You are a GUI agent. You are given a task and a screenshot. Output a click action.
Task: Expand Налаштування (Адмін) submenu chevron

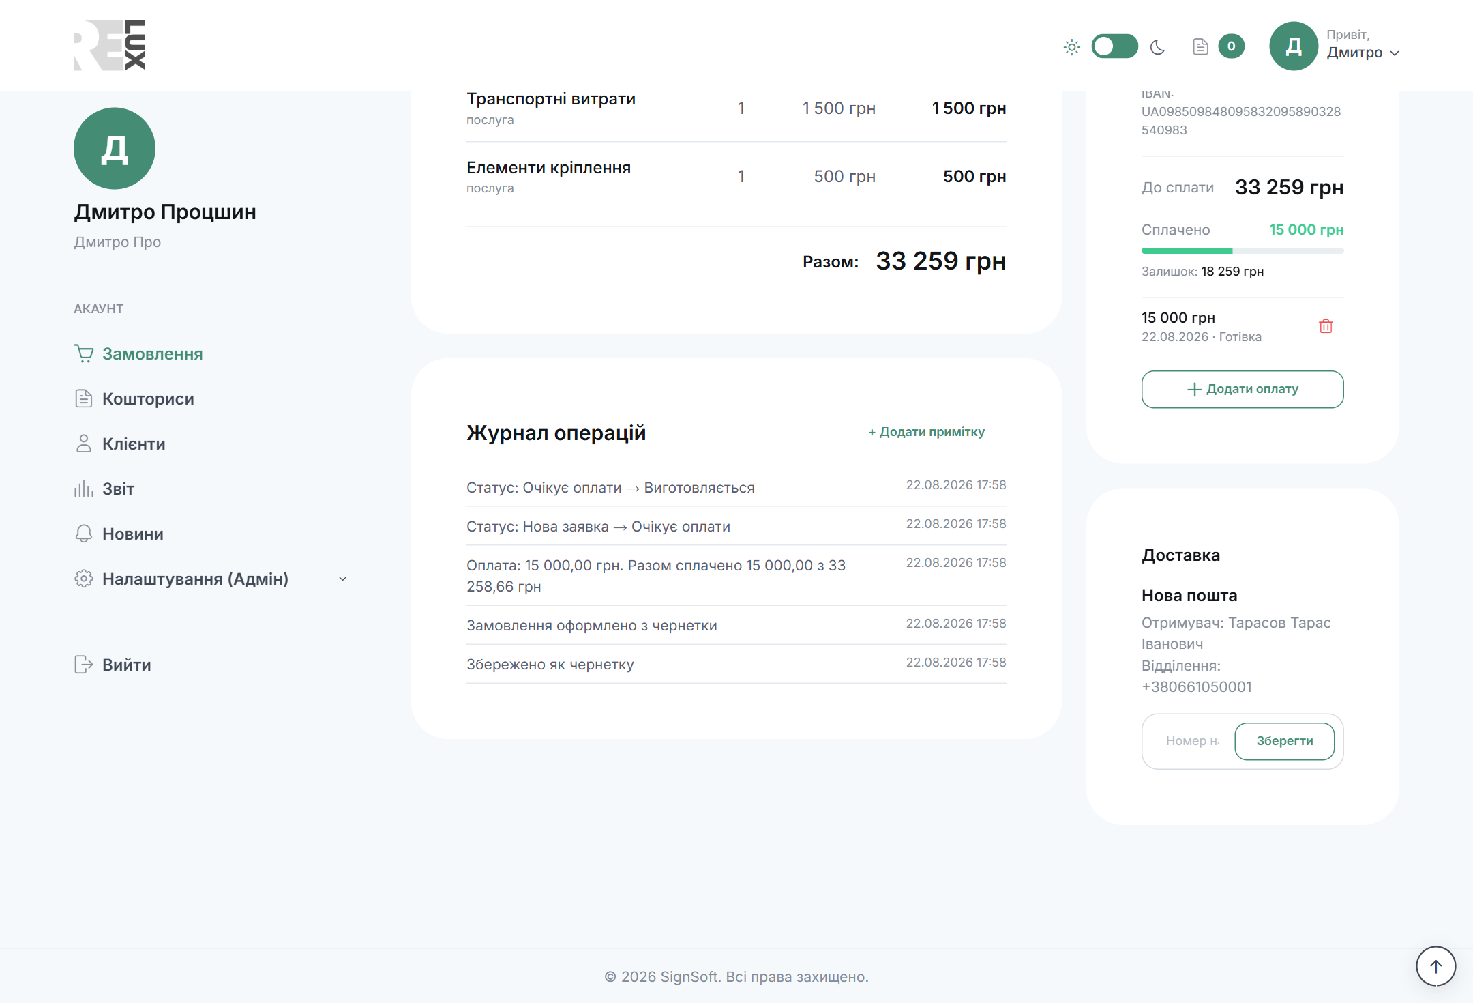[x=343, y=579]
